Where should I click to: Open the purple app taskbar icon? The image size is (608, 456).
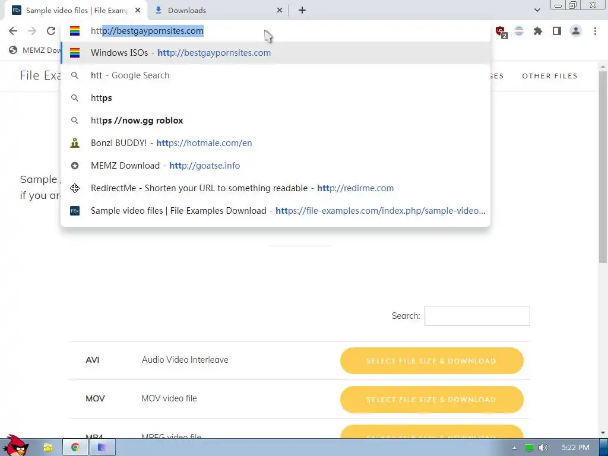coord(102,448)
